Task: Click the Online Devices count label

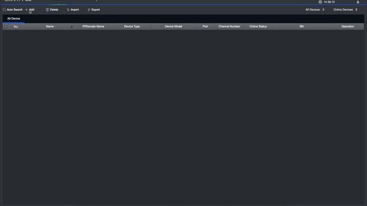Action: coord(345,10)
